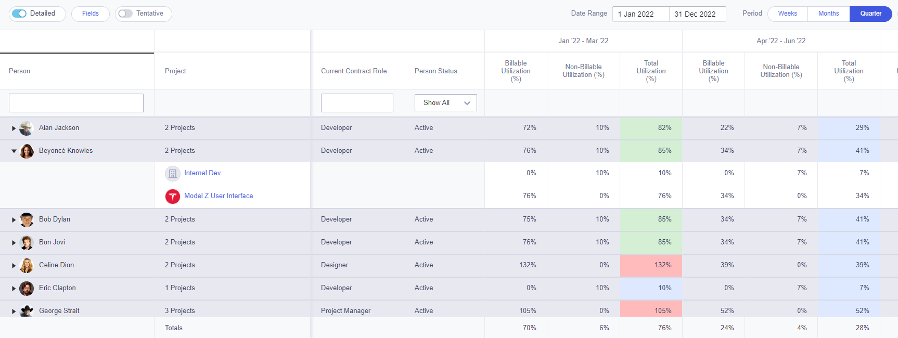Click Beyoncé Knowles' profile avatar
898x338 pixels.
(27, 151)
